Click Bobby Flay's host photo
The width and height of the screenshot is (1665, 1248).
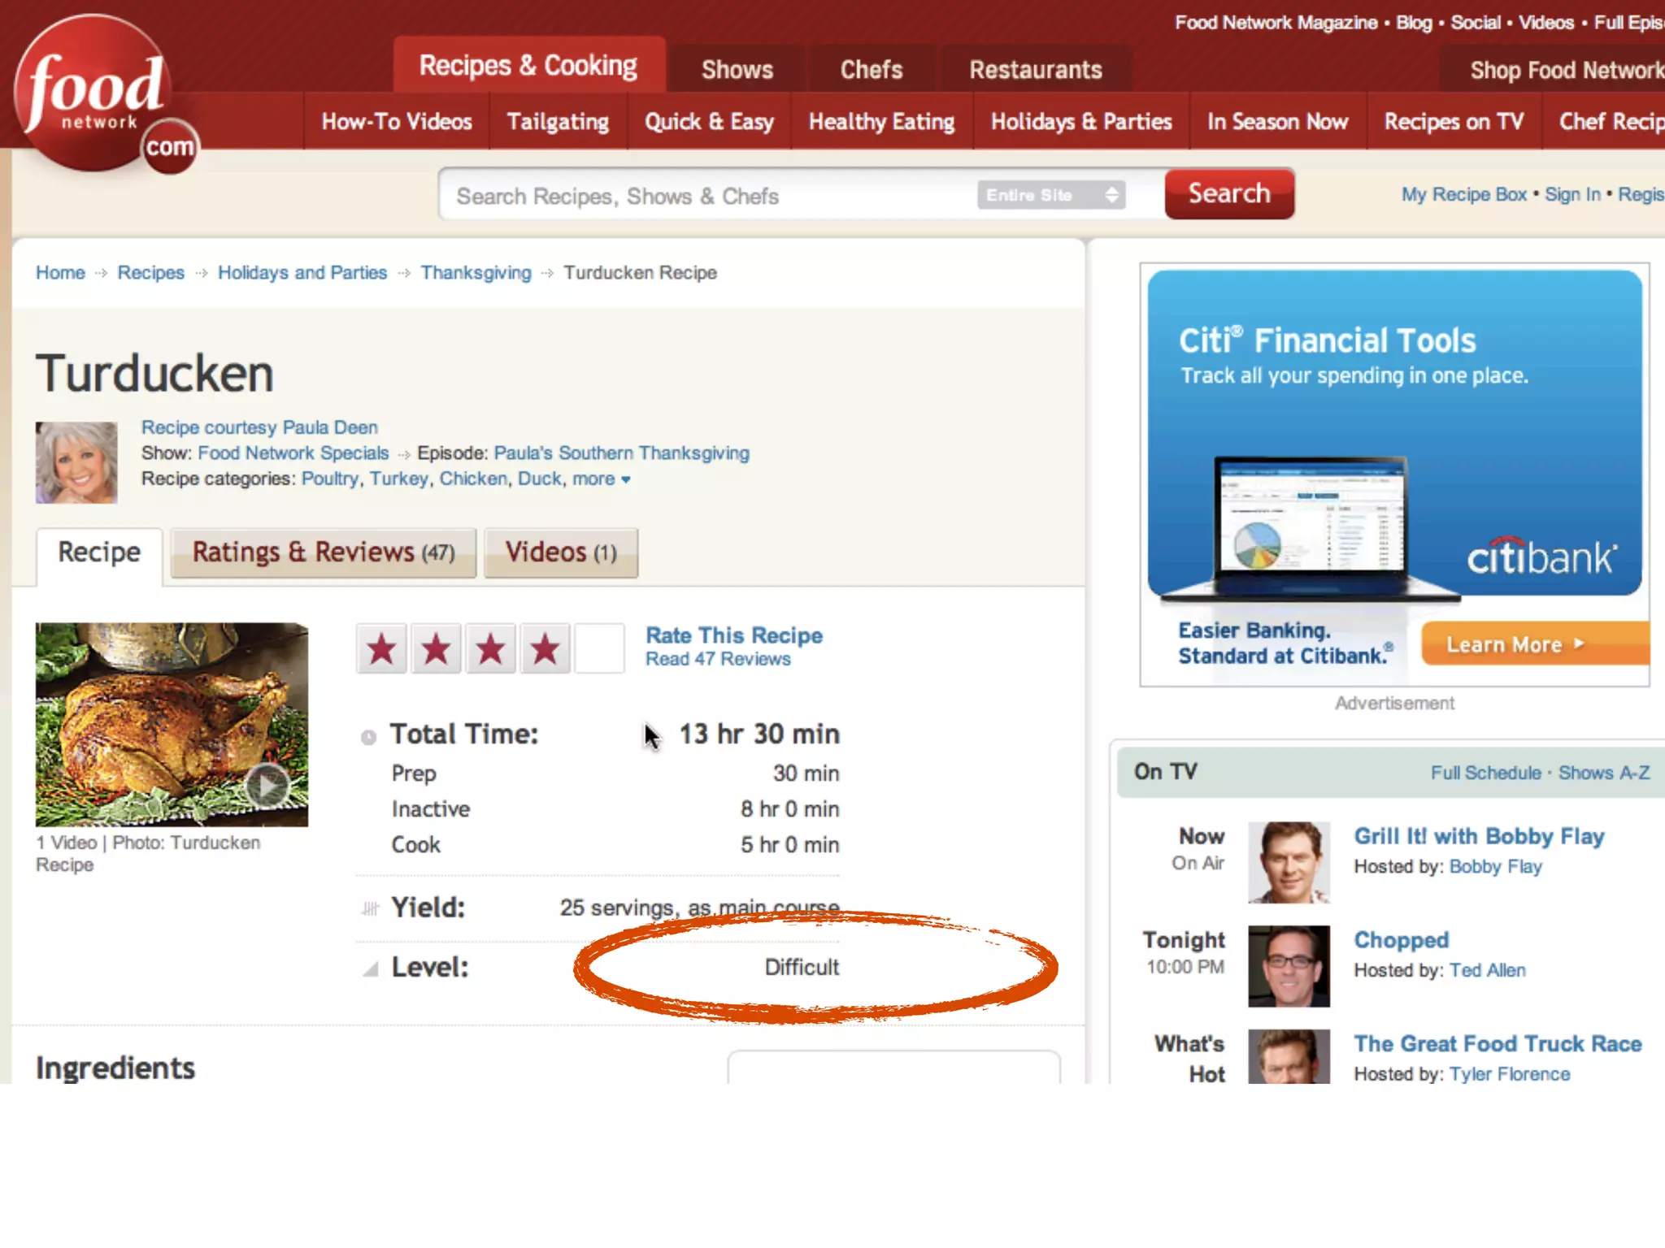(x=1289, y=862)
